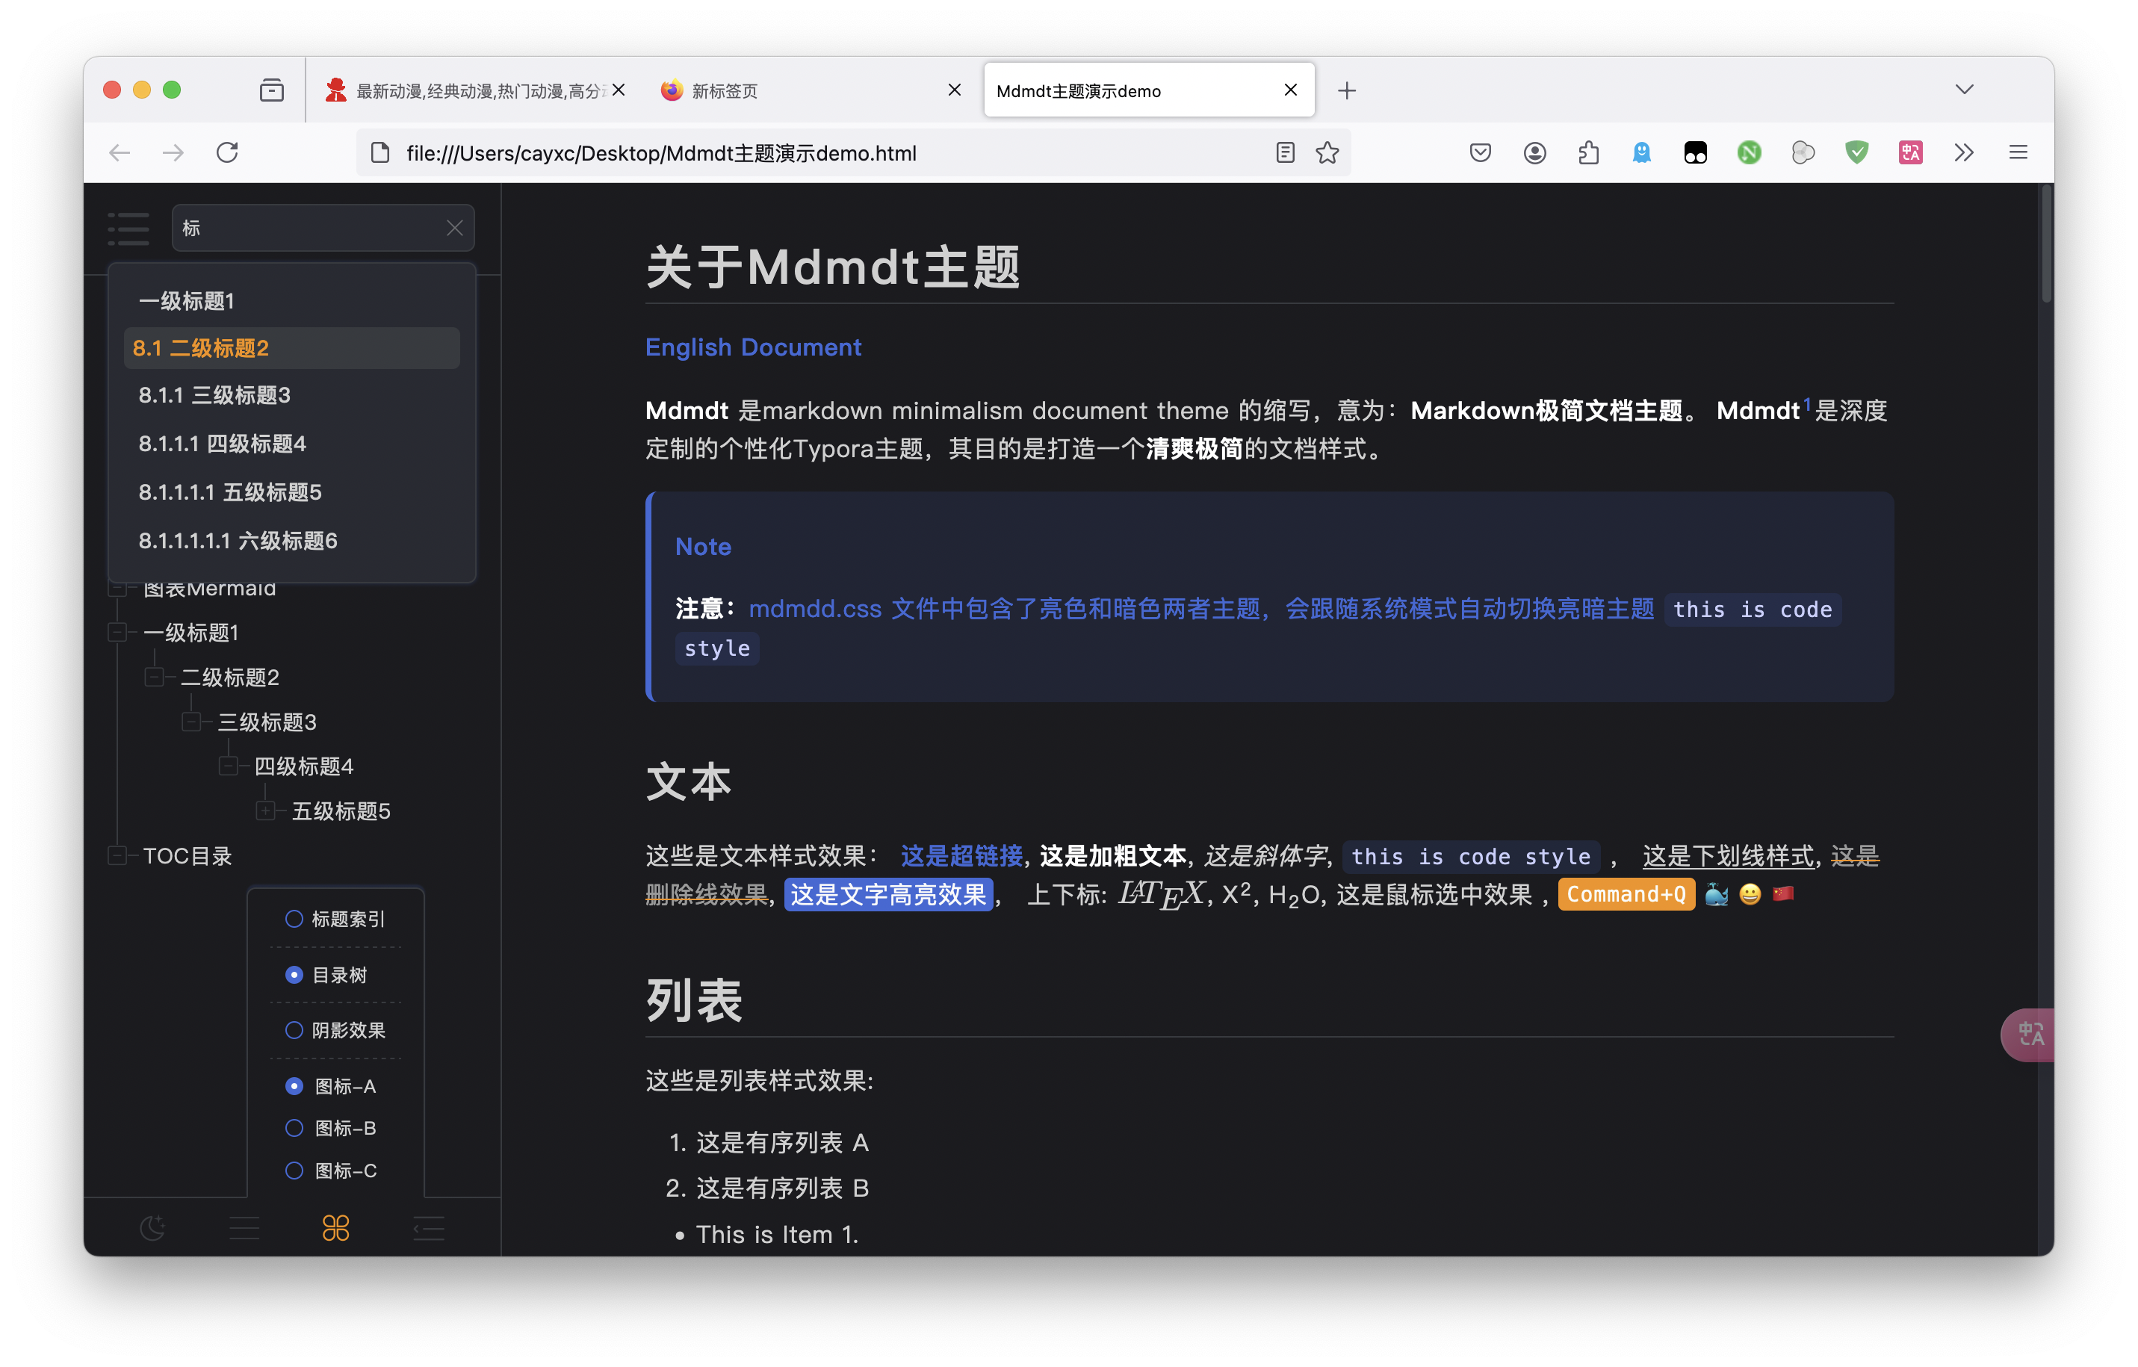This screenshot has height=1367, width=2138.
Task: Click the pink translate extension icon in toolbar
Action: [x=1911, y=152]
